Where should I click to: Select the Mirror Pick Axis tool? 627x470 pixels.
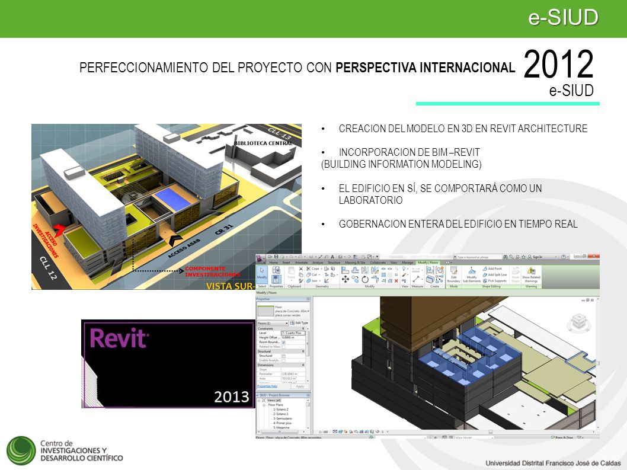365,270
